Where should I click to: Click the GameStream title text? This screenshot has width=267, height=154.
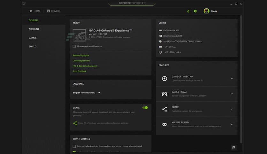tap(179, 92)
